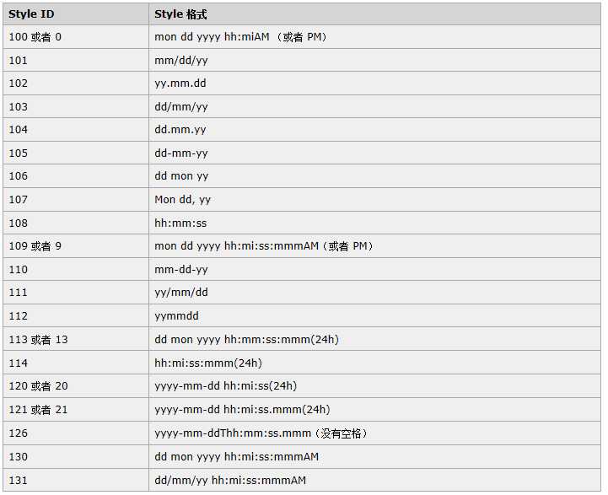Click the "113 或者 13" cell
The image size is (608, 495).
(x=38, y=340)
